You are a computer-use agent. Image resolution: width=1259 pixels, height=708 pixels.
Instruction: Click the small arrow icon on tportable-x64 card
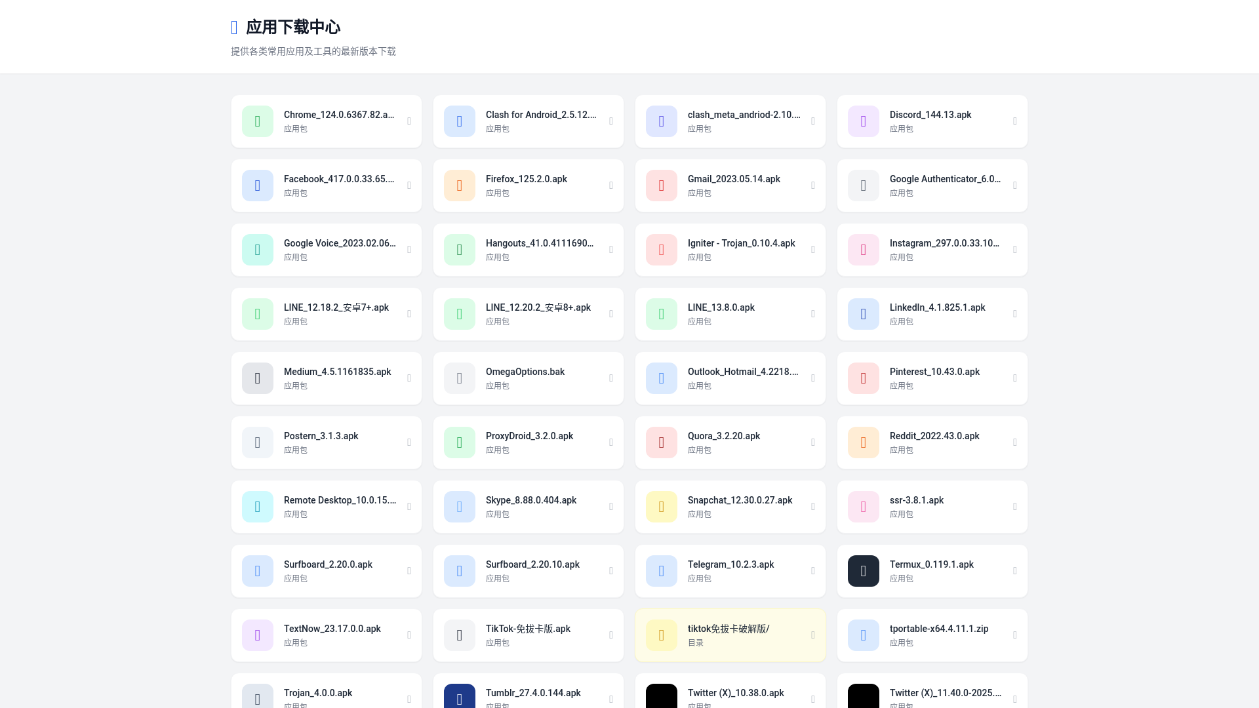pyautogui.click(x=1015, y=635)
